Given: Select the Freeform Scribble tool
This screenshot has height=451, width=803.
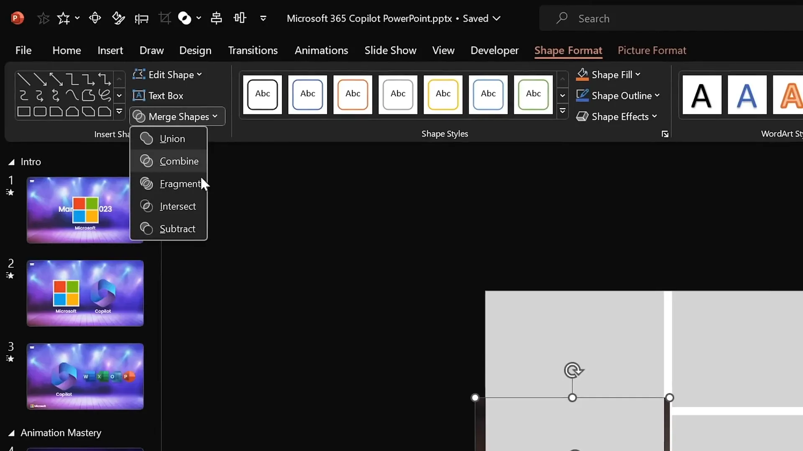Looking at the screenshot, I should point(105,95).
